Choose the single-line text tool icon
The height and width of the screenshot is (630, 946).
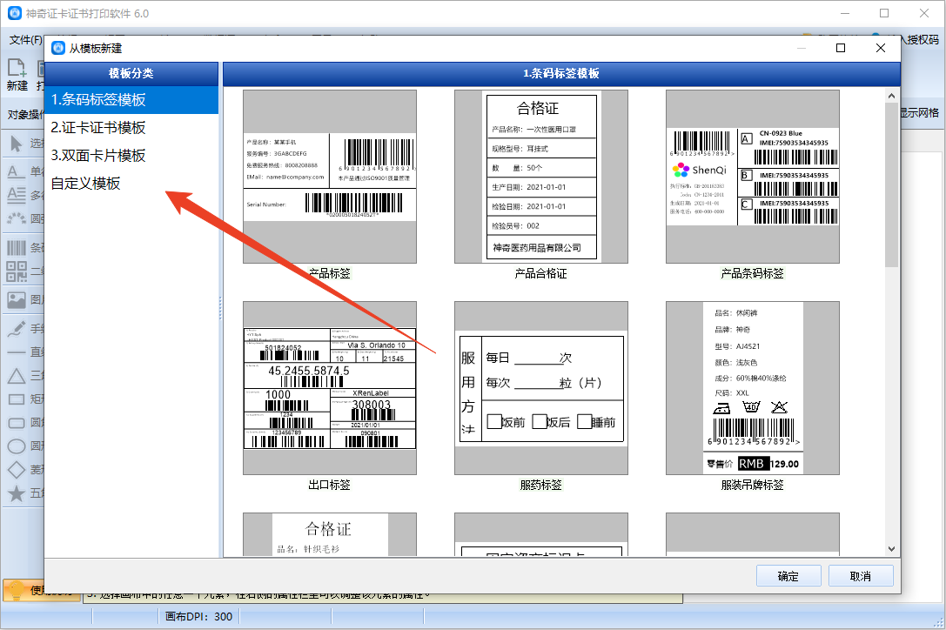point(17,172)
